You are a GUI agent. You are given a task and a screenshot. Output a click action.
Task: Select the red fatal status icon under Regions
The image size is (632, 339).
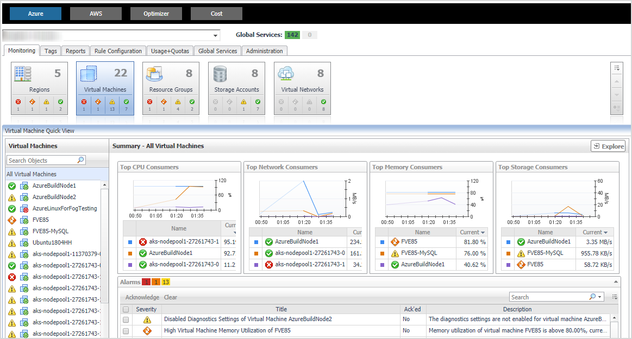click(x=18, y=102)
